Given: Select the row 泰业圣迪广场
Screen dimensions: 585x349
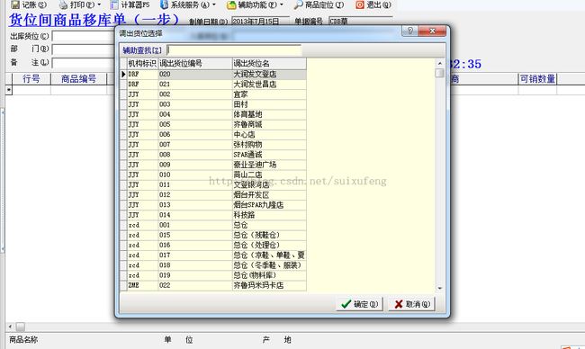Looking at the screenshot, I should 213,165.
